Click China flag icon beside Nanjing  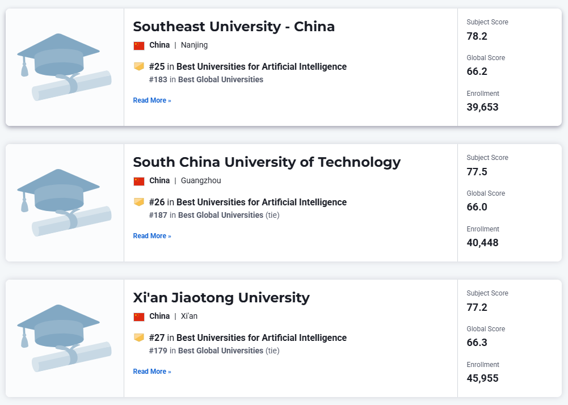click(x=139, y=45)
